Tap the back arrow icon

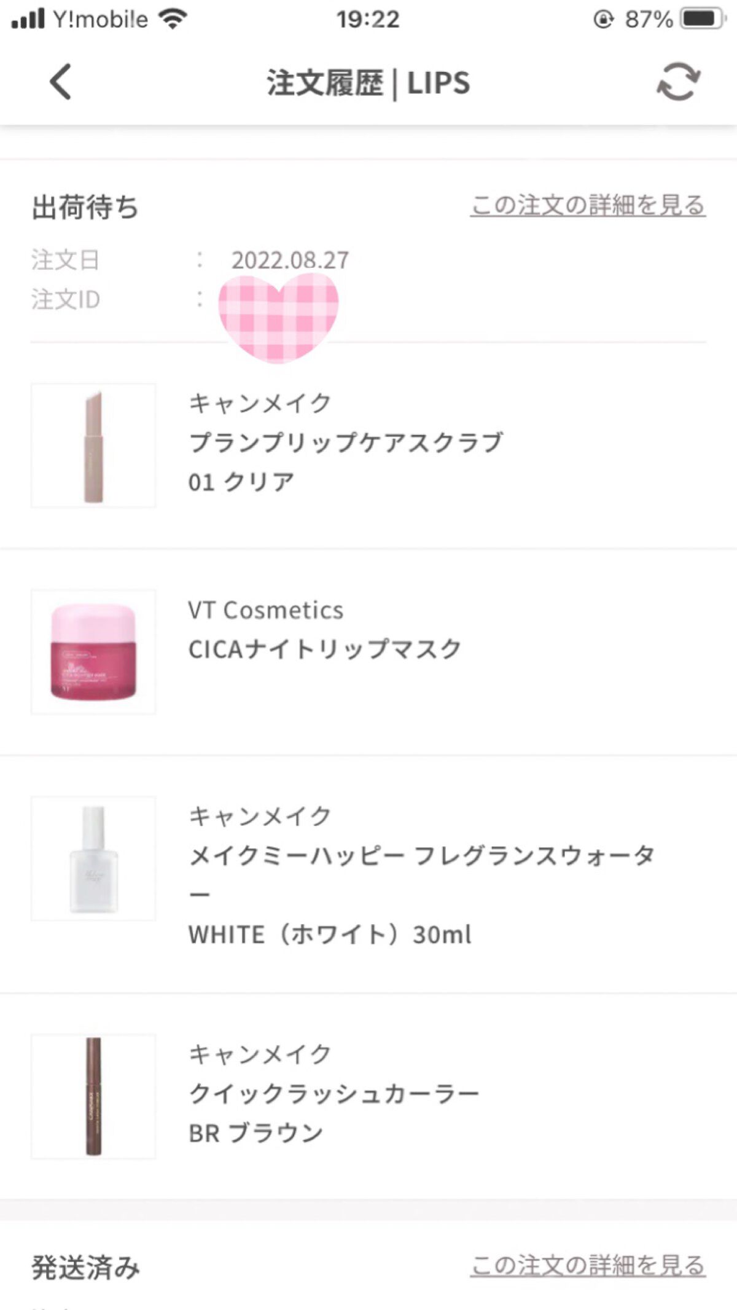pos(60,82)
